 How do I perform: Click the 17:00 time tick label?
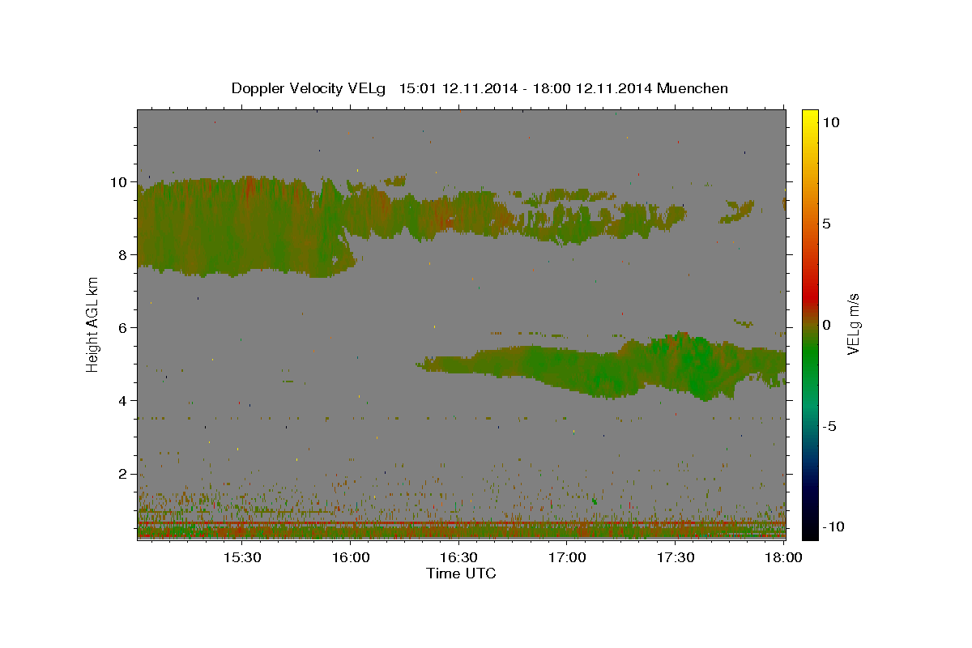(x=567, y=557)
